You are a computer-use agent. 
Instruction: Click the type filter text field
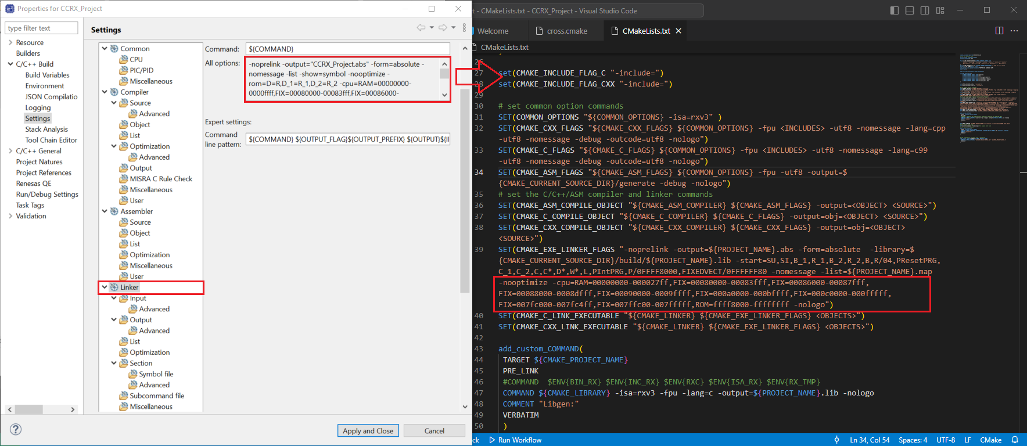(41, 28)
